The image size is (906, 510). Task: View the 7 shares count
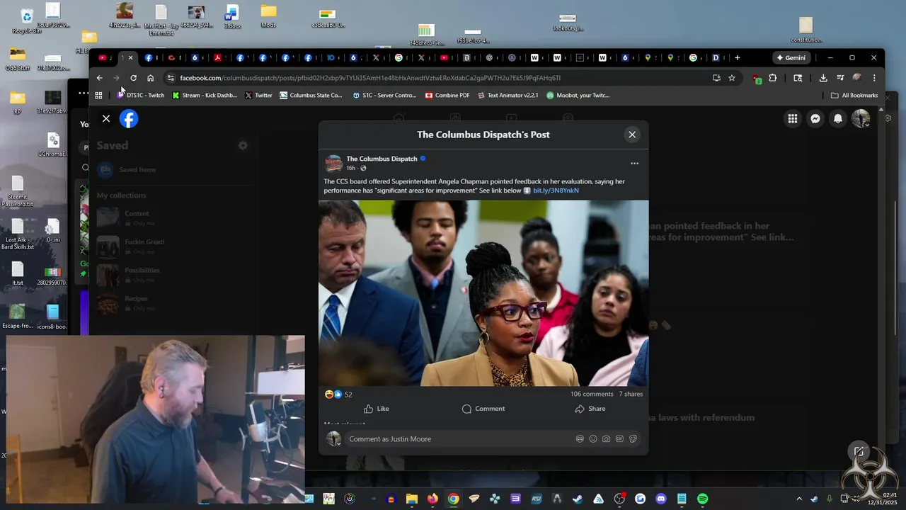click(631, 394)
